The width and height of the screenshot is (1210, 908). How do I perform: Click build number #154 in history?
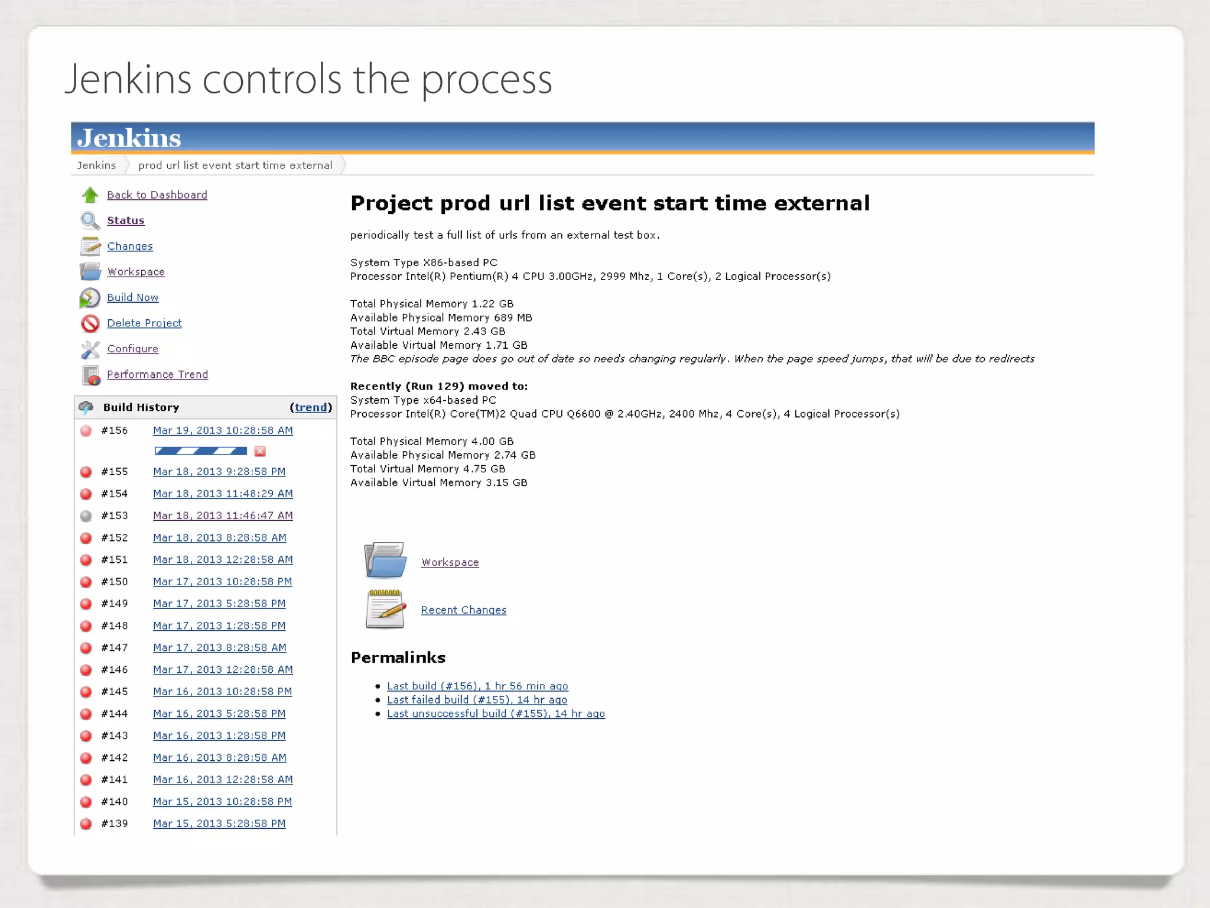[115, 494]
